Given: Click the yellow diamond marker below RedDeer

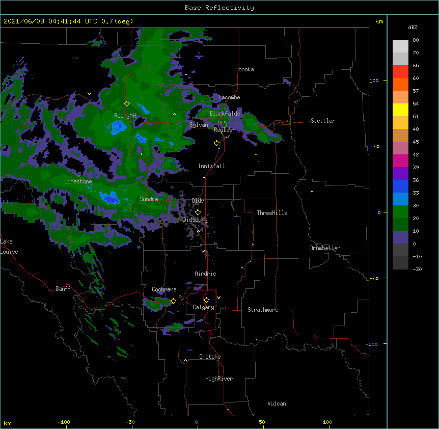Looking at the screenshot, I should point(217,143).
